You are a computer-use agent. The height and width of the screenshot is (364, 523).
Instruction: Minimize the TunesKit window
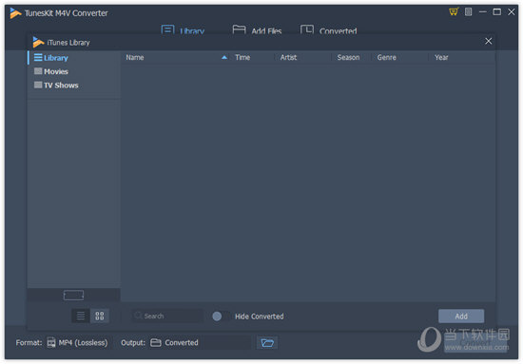pyautogui.click(x=483, y=12)
